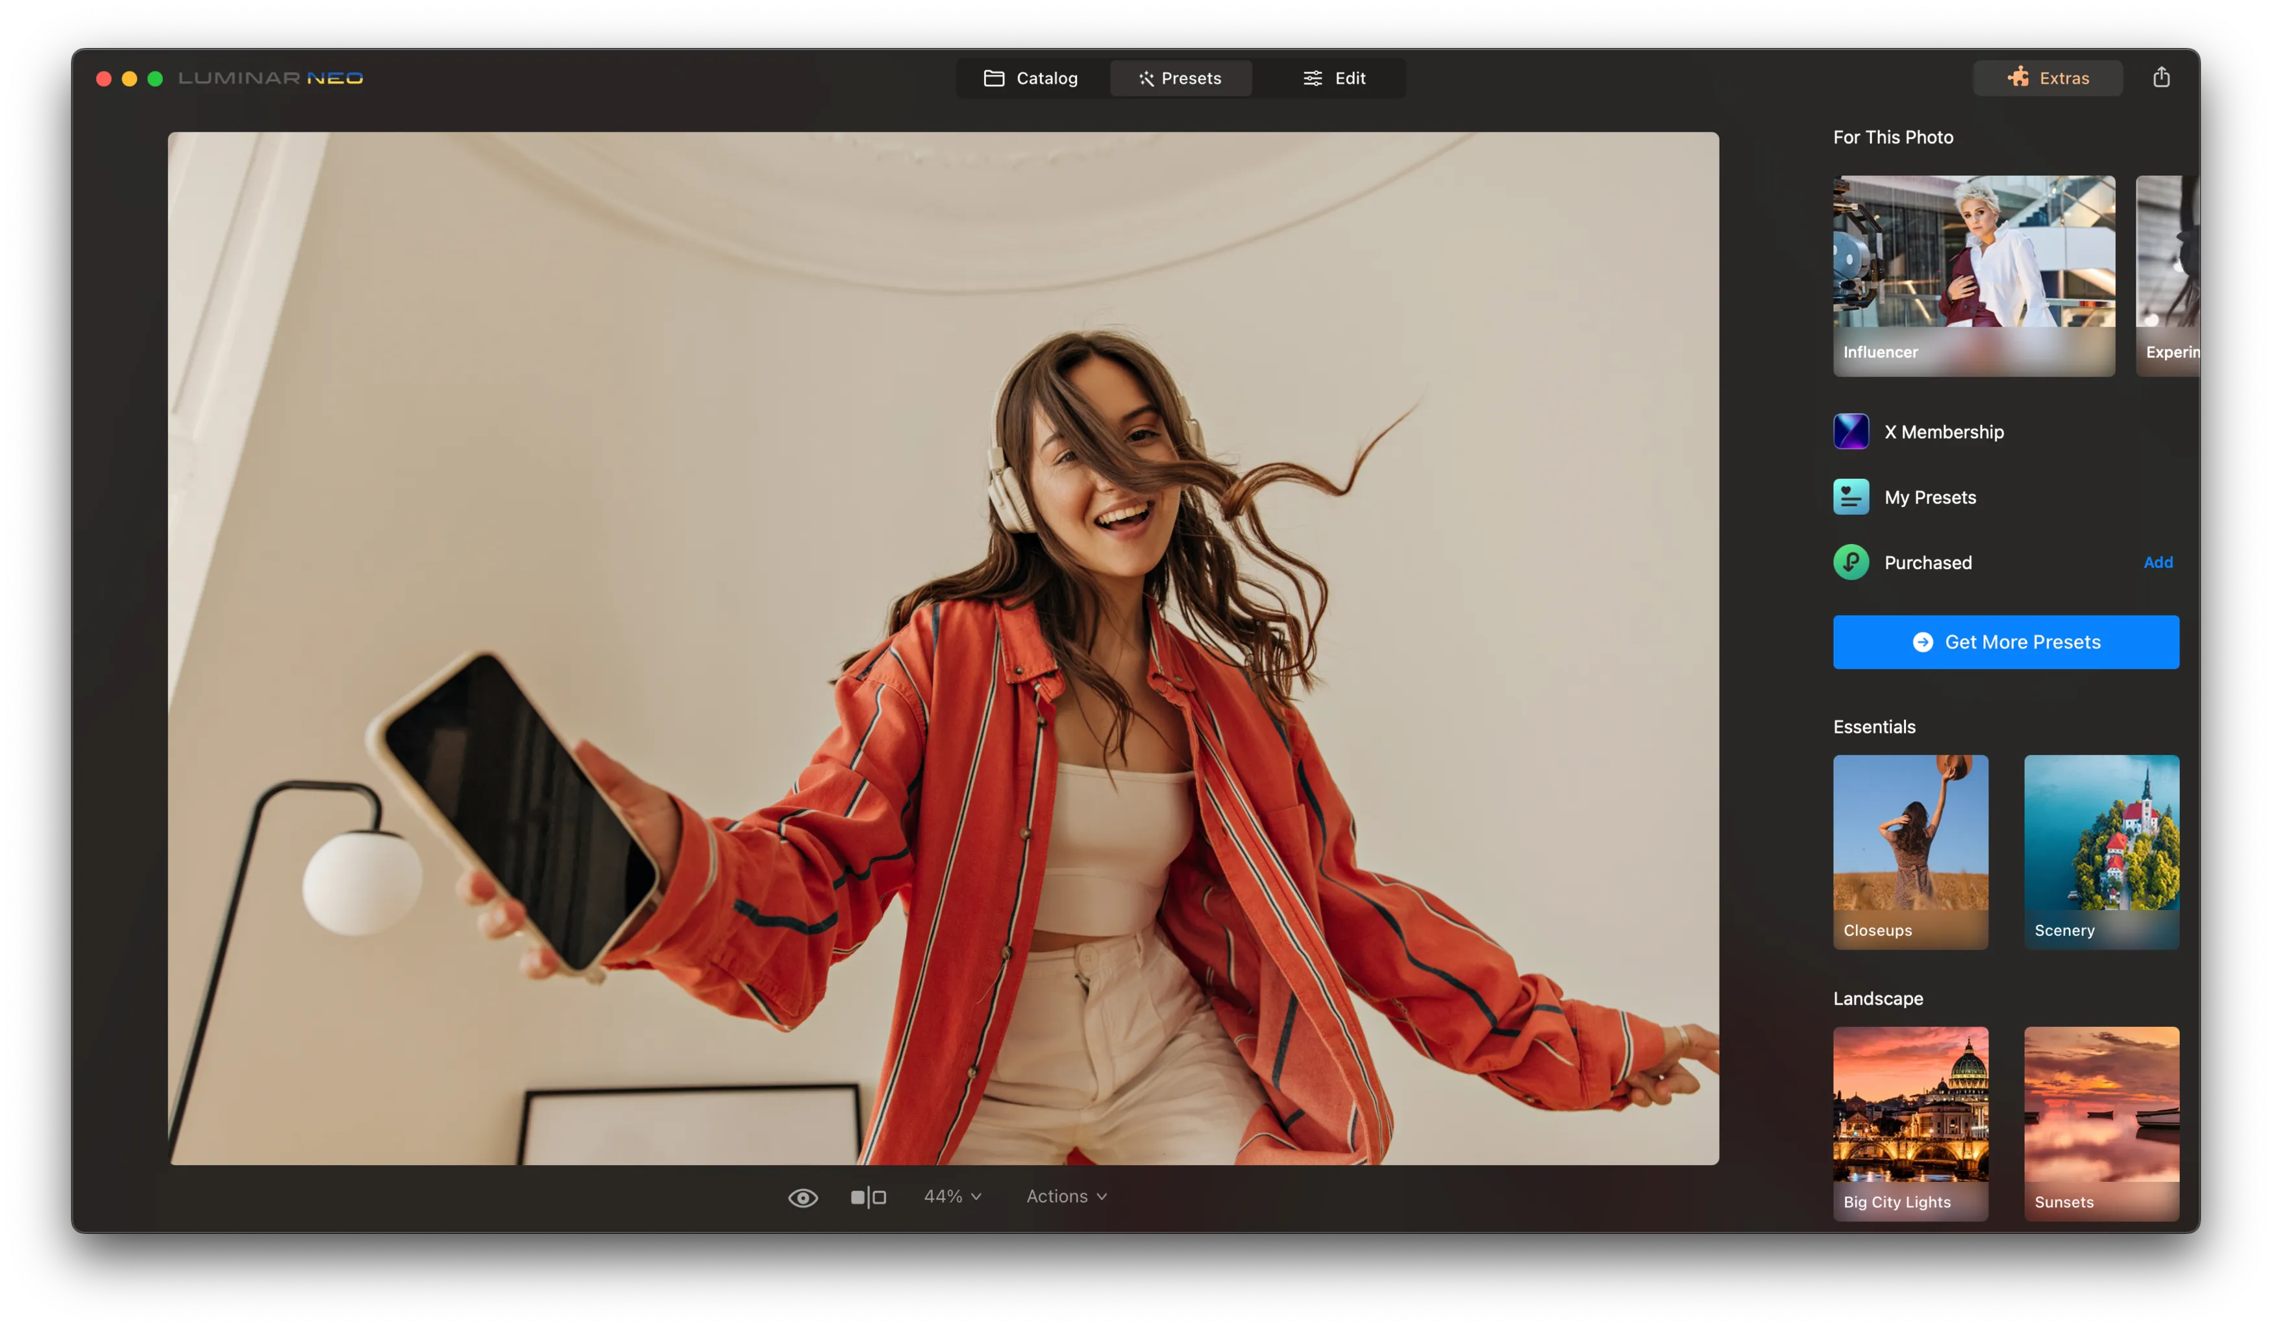Expand the Actions dropdown menu
The width and height of the screenshot is (2272, 1328).
pyautogui.click(x=1066, y=1196)
